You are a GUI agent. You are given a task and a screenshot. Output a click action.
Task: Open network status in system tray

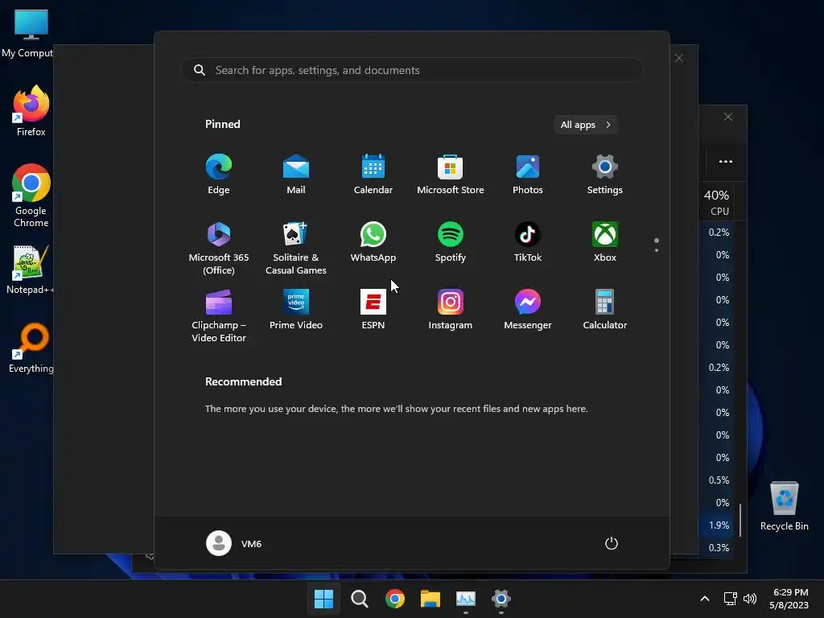click(x=730, y=599)
